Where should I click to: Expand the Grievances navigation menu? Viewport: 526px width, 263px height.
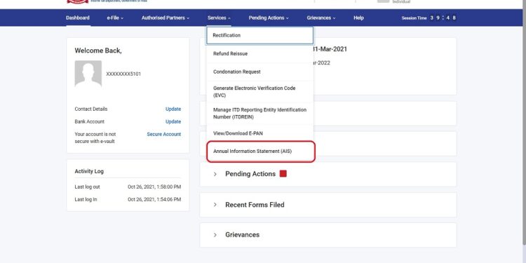tap(321, 18)
